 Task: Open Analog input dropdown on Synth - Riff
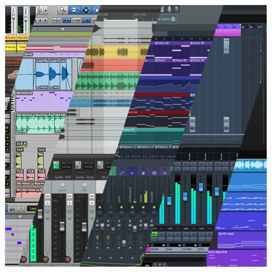pyautogui.click(x=62, y=173)
